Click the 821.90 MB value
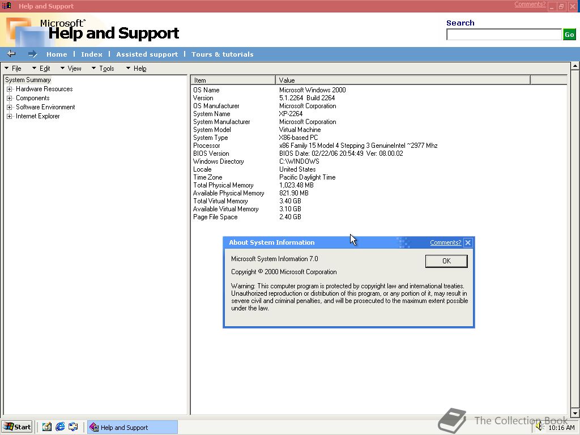This screenshot has height=435, width=580. click(x=294, y=194)
